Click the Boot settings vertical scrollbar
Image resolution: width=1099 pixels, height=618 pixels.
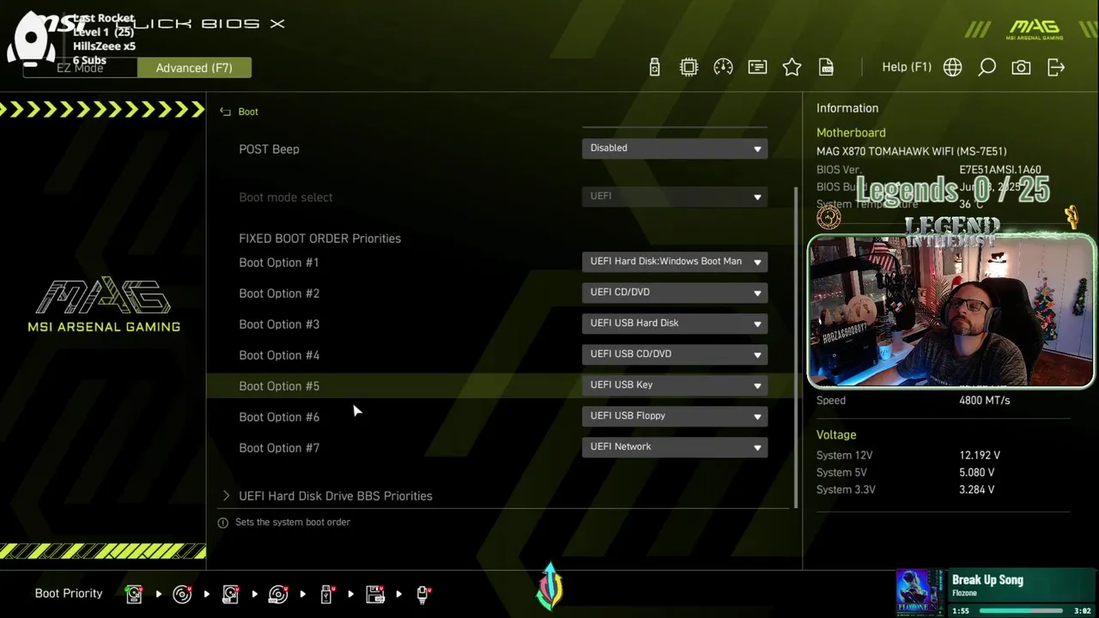click(x=797, y=348)
